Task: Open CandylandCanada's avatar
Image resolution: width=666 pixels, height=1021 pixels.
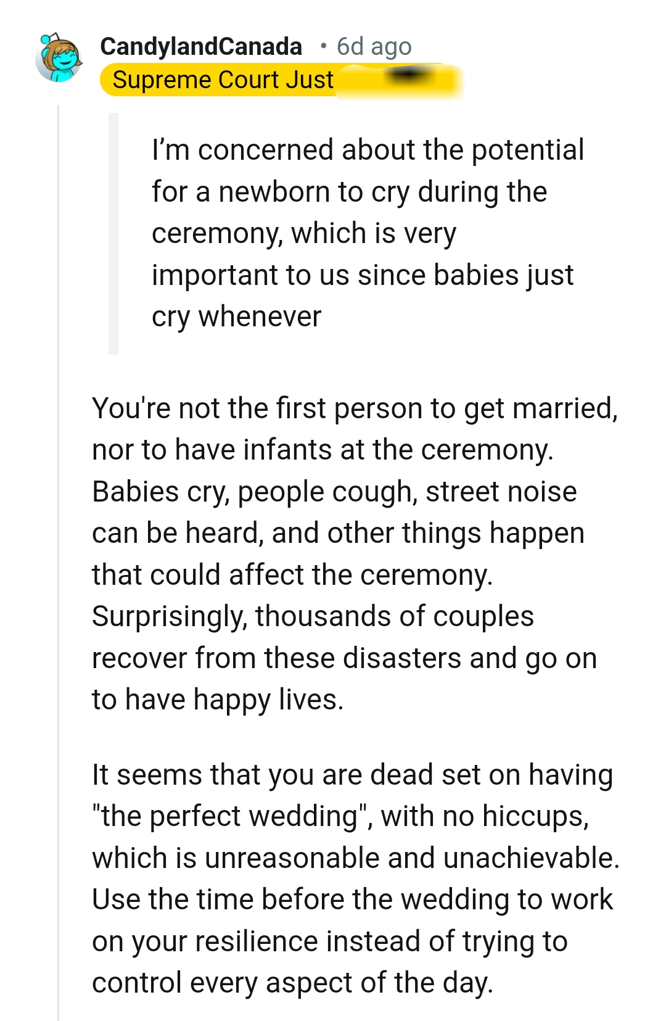Action: point(59,59)
